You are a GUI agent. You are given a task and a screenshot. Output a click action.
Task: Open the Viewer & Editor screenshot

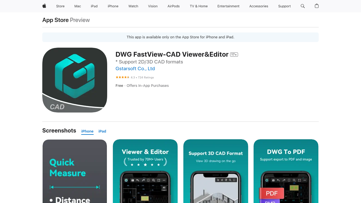click(x=145, y=171)
